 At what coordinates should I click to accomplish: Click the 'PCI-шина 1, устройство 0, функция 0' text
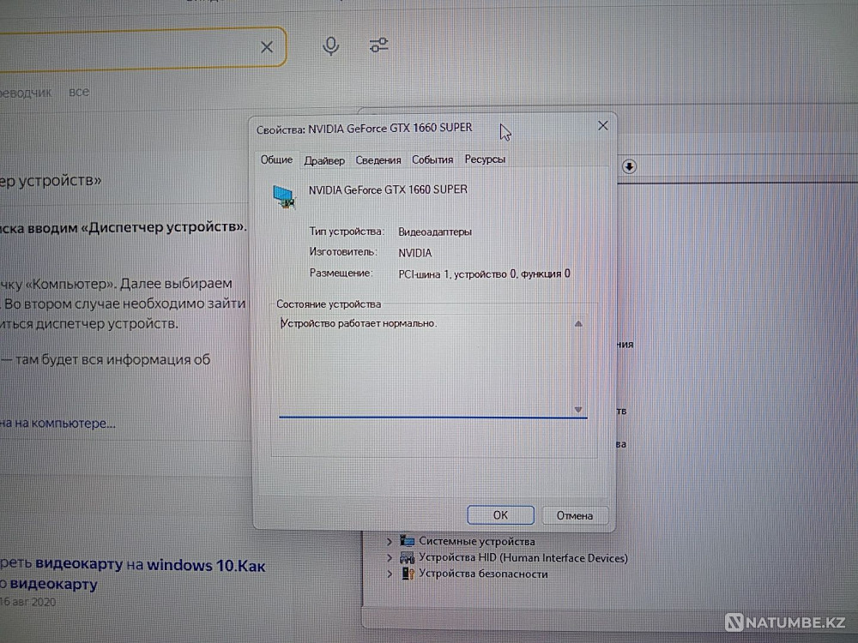[484, 273]
